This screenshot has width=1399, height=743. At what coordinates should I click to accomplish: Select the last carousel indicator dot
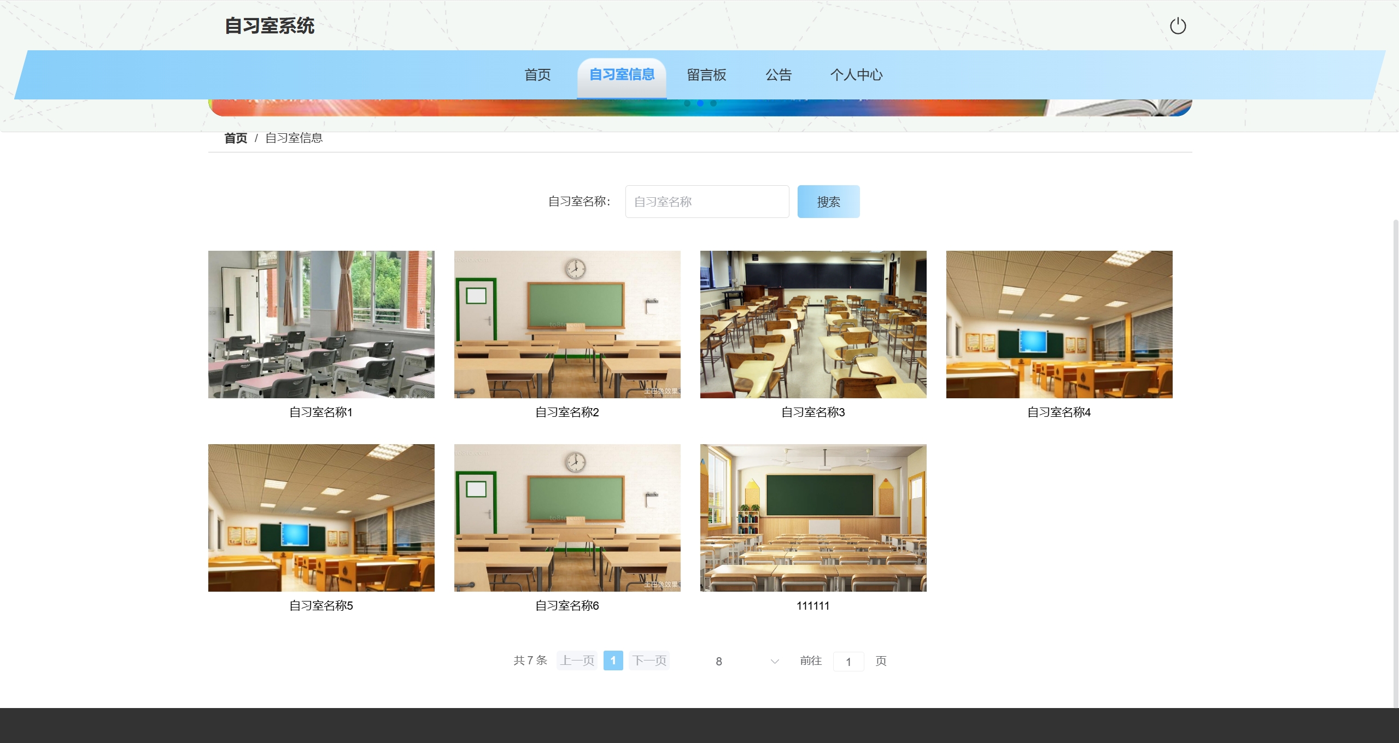(713, 103)
